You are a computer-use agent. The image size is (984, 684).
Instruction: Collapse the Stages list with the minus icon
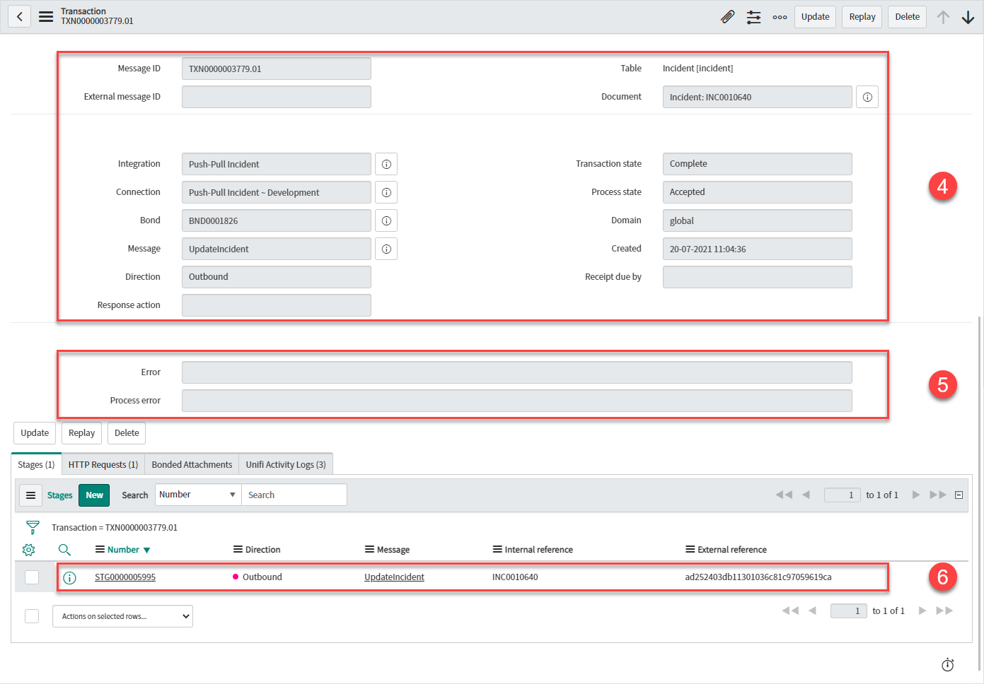(x=959, y=495)
